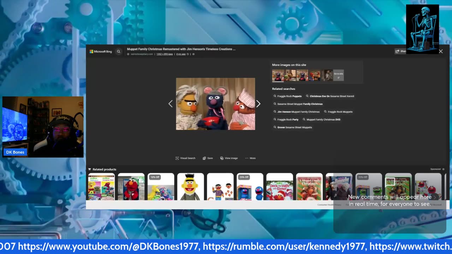Click the Related products cart icon
452x254 pixels.
click(90, 169)
